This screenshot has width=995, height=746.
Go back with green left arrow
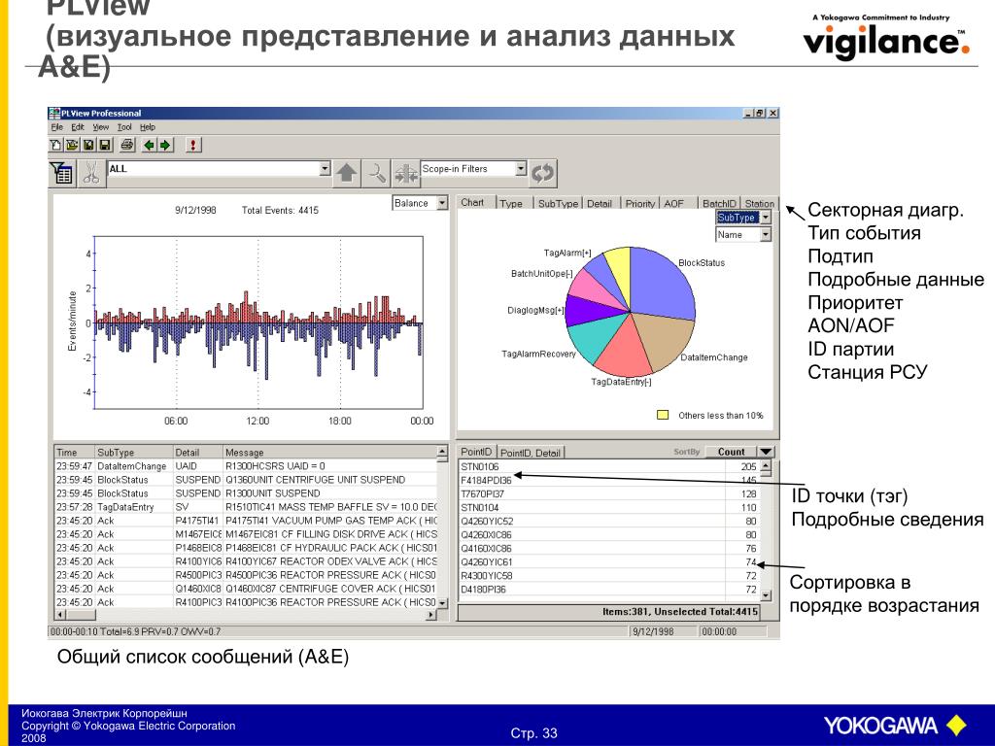149,146
